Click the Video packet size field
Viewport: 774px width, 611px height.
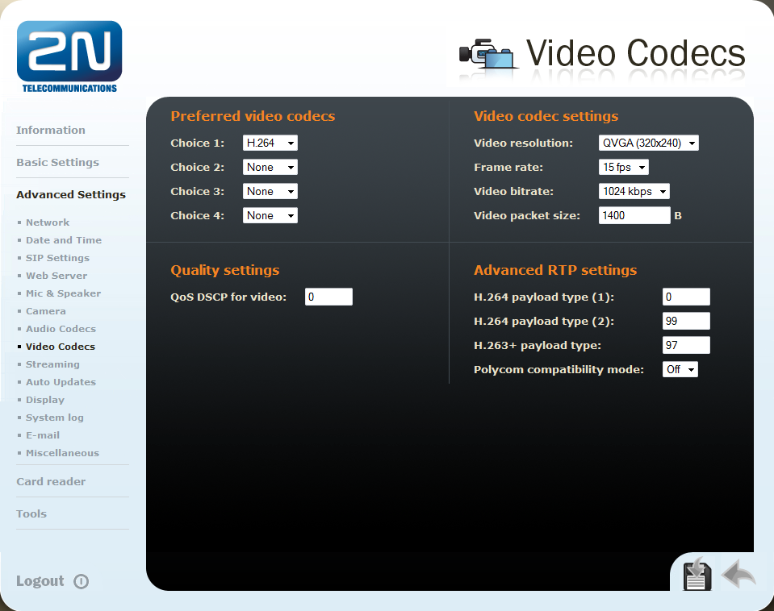634,216
